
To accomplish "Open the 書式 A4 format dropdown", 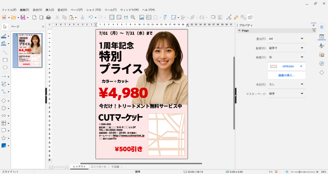I will click(286, 39).
